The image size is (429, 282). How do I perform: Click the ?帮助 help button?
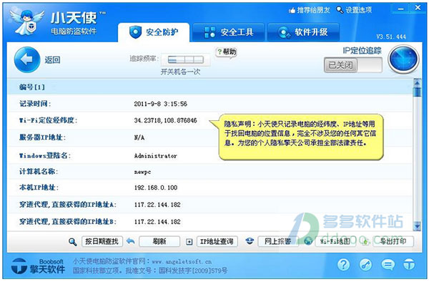tap(226, 52)
